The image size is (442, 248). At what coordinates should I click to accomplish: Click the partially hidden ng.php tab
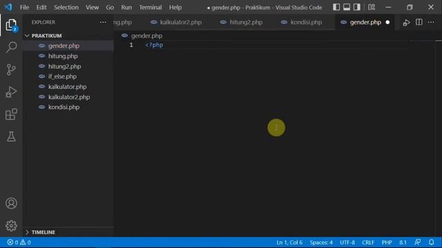coord(122,22)
